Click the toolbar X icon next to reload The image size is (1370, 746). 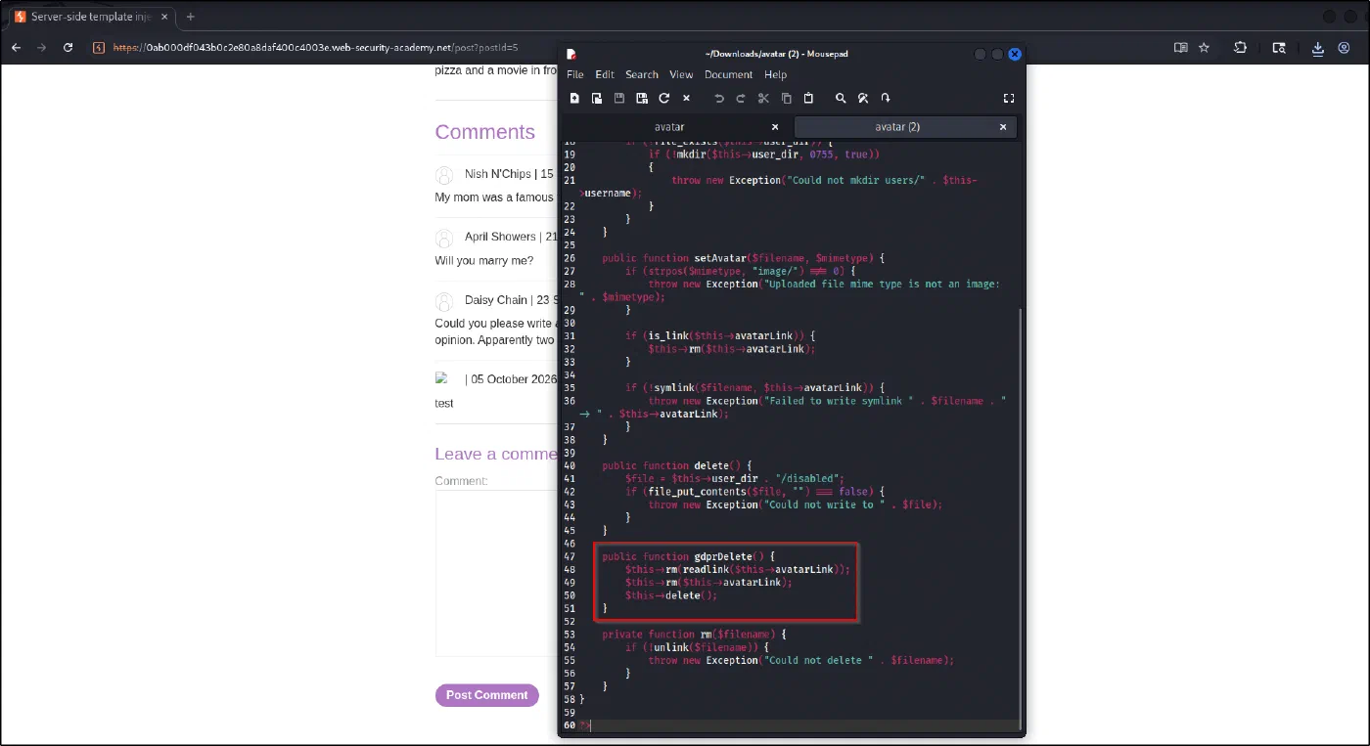tap(686, 98)
